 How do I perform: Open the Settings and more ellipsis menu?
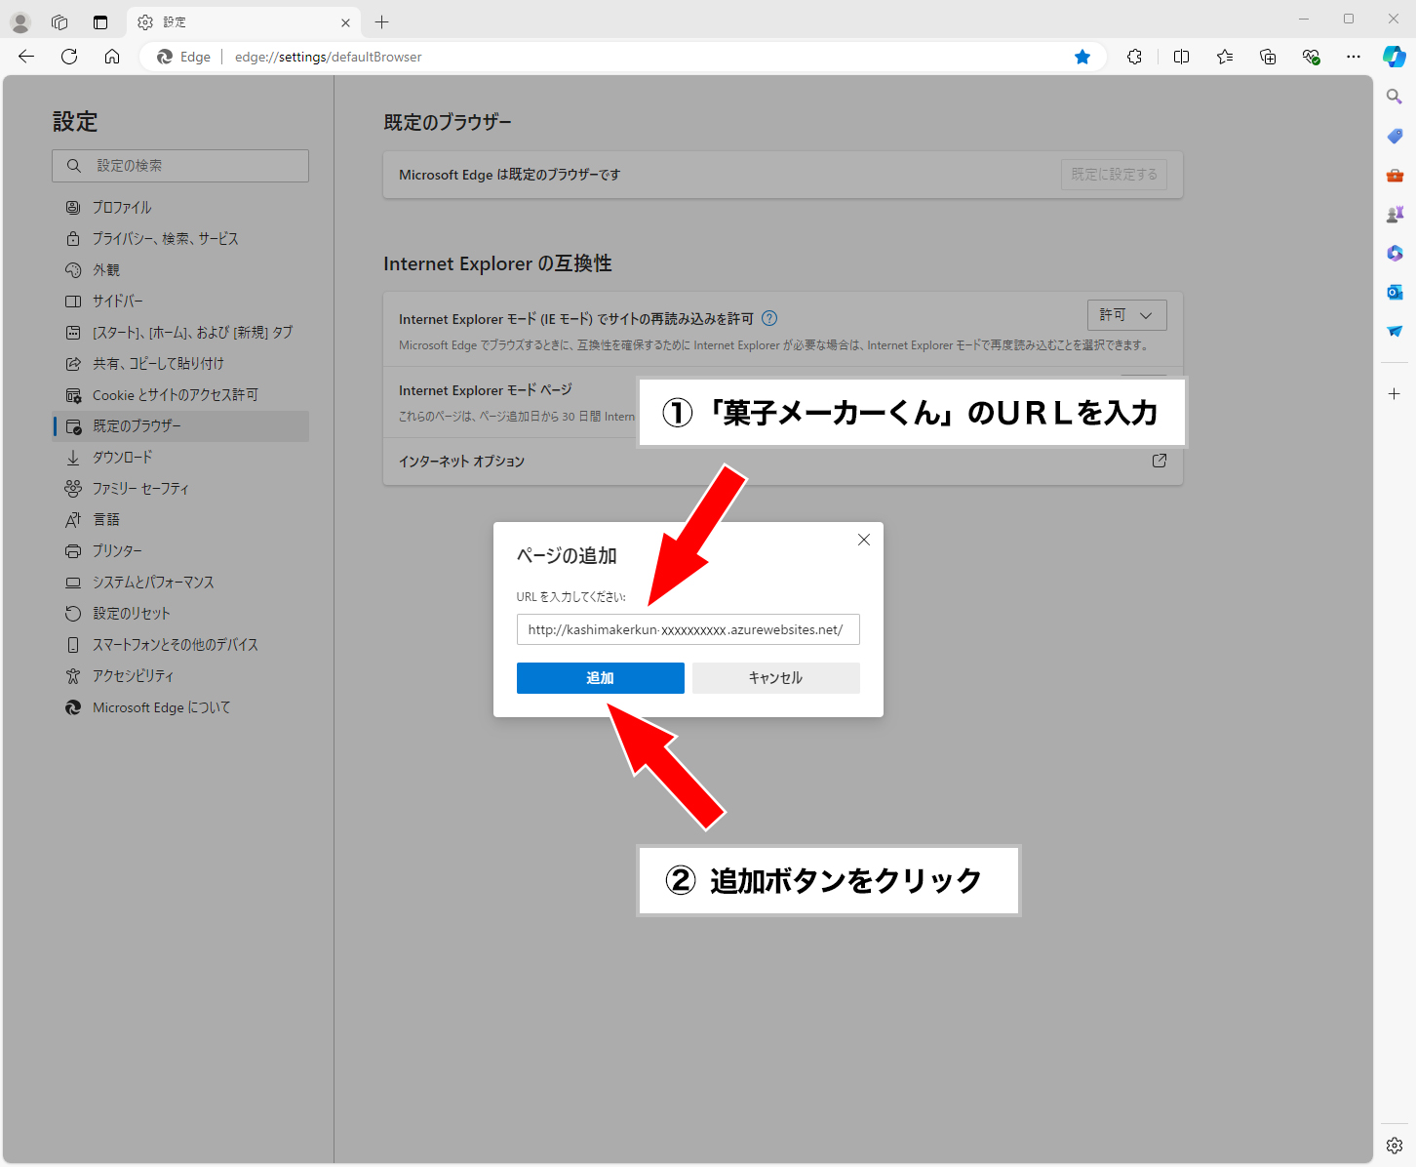click(1354, 57)
